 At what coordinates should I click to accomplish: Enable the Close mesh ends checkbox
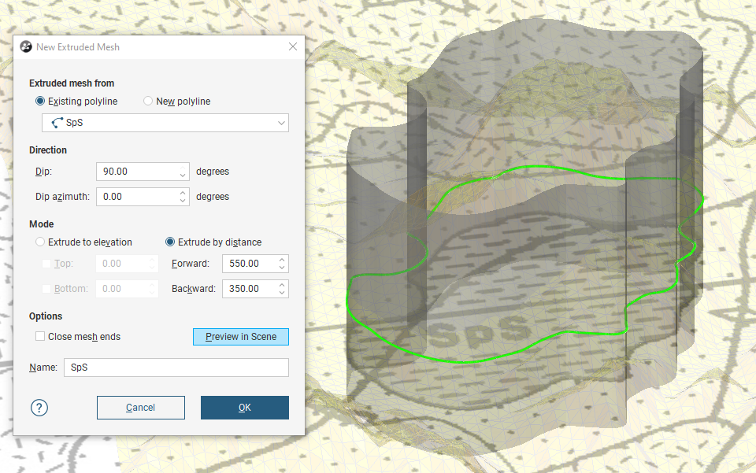point(41,337)
